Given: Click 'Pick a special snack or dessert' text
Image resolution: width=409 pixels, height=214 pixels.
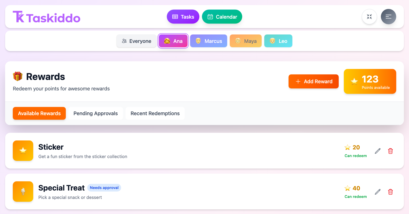Looking at the screenshot, I should pyautogui.click(x=70, y=197).
